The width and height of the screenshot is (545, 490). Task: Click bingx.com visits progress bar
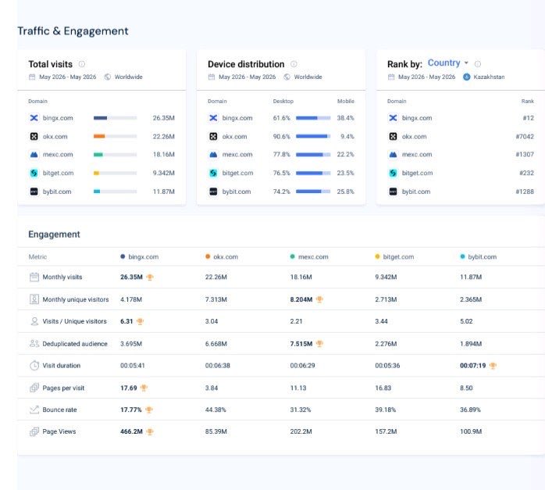tap(115, 118)
